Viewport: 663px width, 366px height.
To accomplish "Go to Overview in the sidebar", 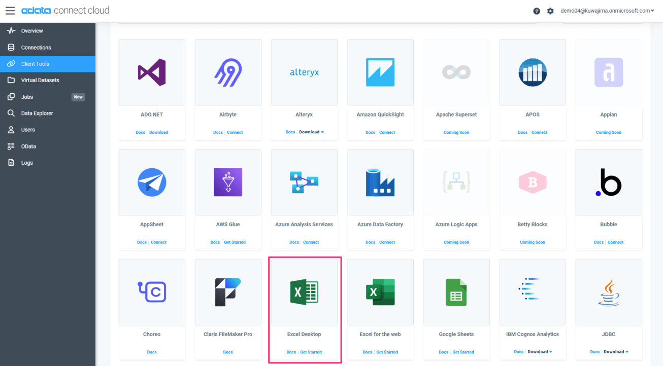I will click(48, 31).
